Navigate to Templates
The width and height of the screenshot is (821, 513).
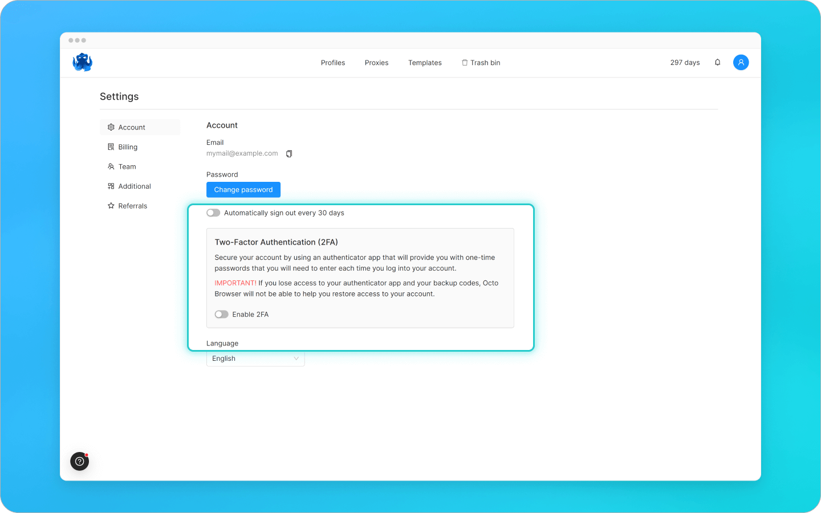coord(425,63)
